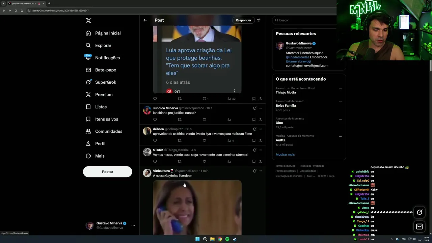Repost Jurídico Minerva's comment
432x243 pixels.
pos(180,119)
